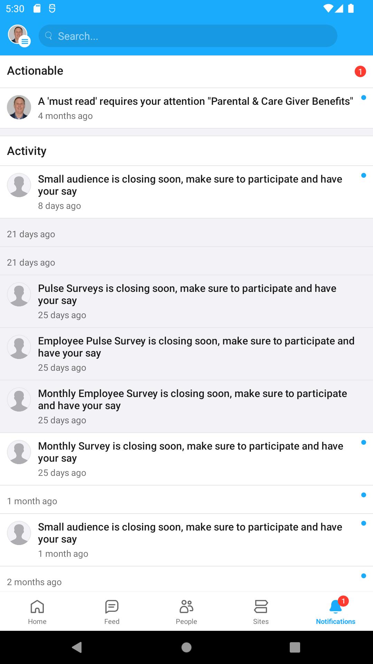Select the Monthly Employee Survey notification

coord(186,406)
